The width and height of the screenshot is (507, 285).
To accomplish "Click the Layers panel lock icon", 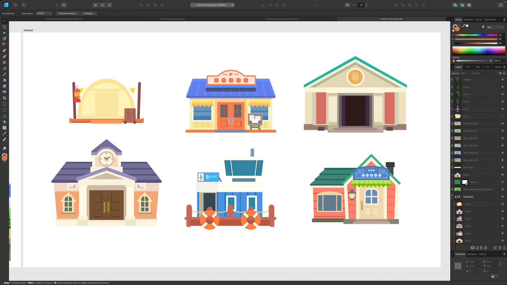I will pos(504,73).
